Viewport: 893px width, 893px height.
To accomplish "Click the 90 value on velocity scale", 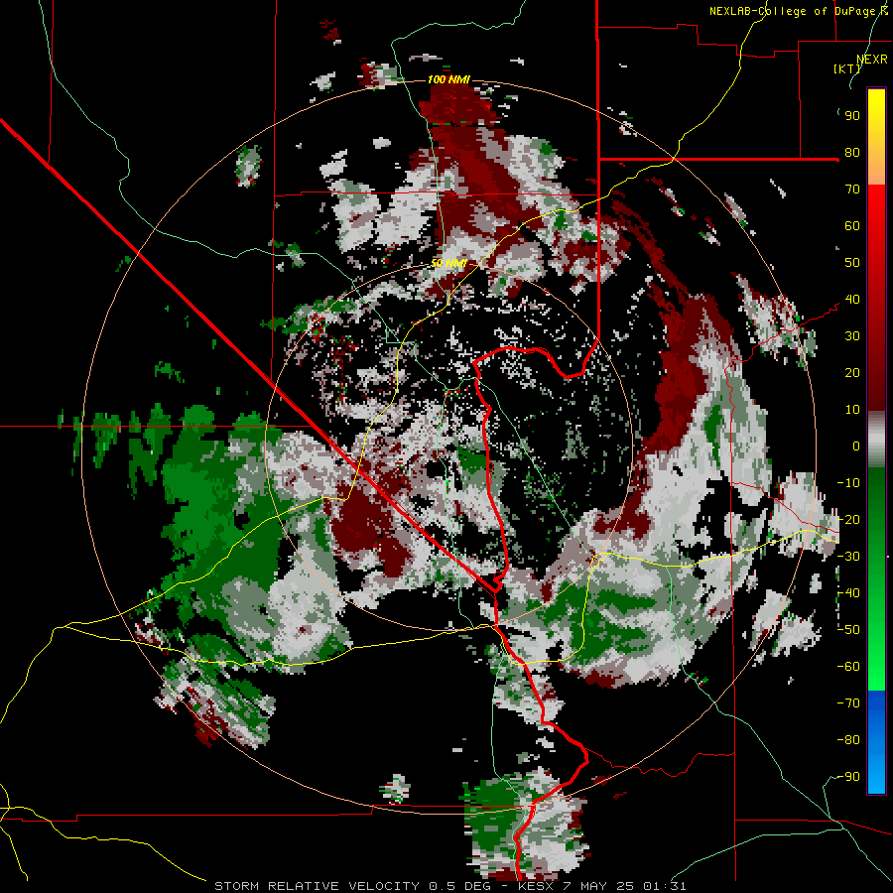I will (852, 116).
